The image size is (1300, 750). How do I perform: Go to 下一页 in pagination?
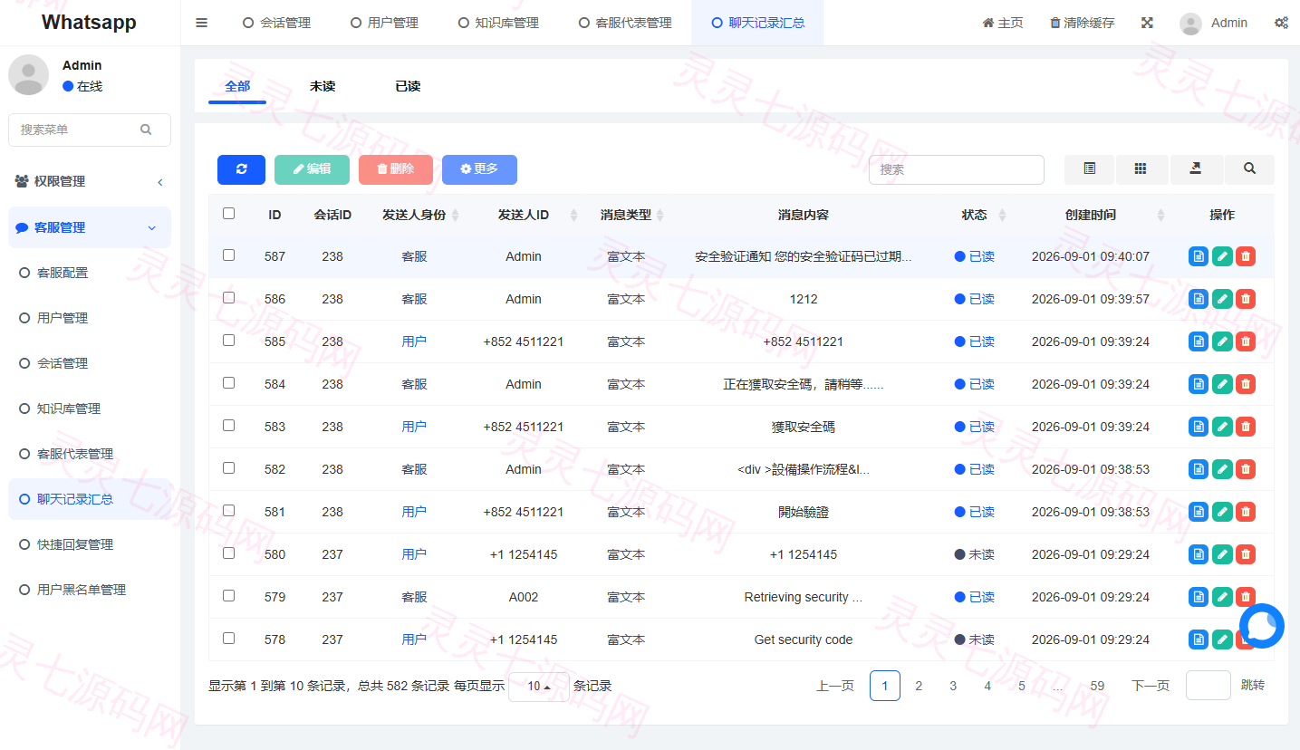(x=1151, y=686)
